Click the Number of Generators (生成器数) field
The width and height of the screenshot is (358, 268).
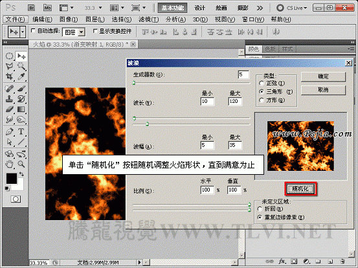[x=243, y=74]
